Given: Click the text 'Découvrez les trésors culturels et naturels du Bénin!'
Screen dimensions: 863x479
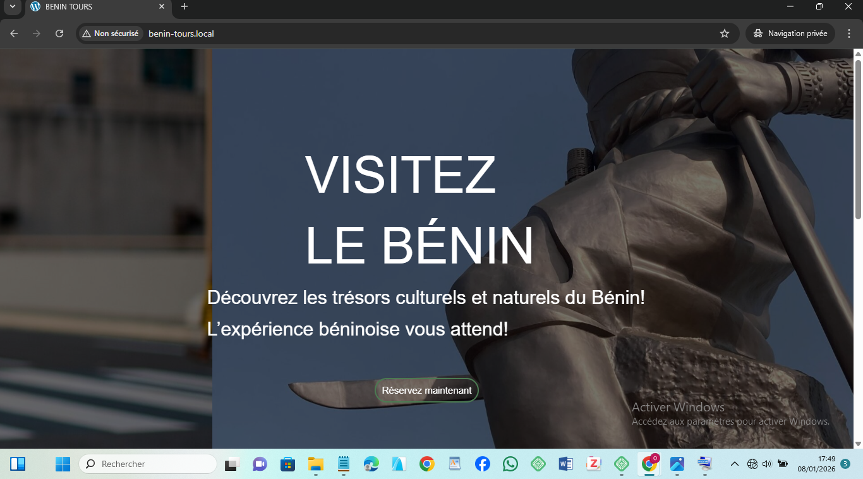Looking at the screenshot, I should click(426, 297).
